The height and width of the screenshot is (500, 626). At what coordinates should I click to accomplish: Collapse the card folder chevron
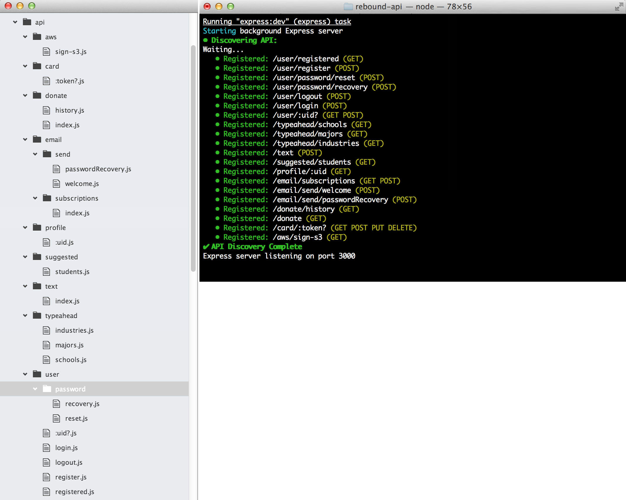click(x=25, y=66)
